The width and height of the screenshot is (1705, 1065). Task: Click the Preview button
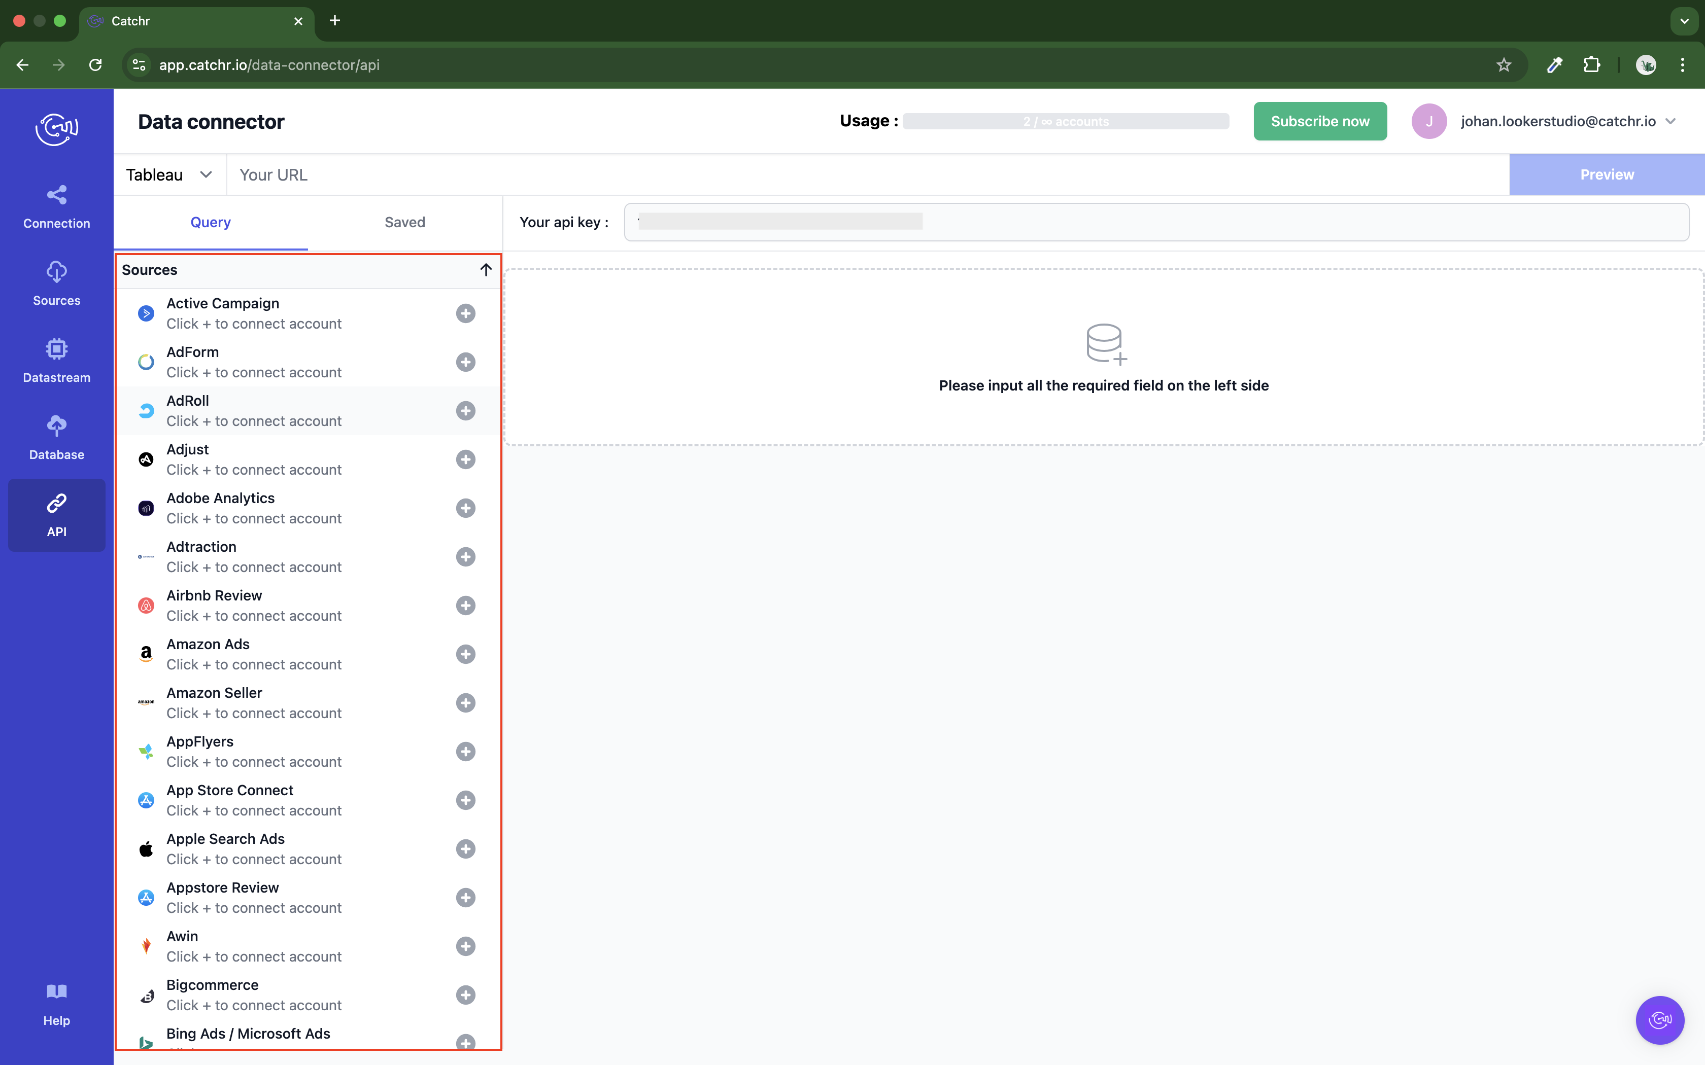(1607, 174)
